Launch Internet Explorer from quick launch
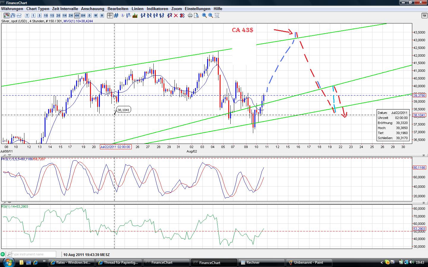428x267 pixels. point(36,263)
